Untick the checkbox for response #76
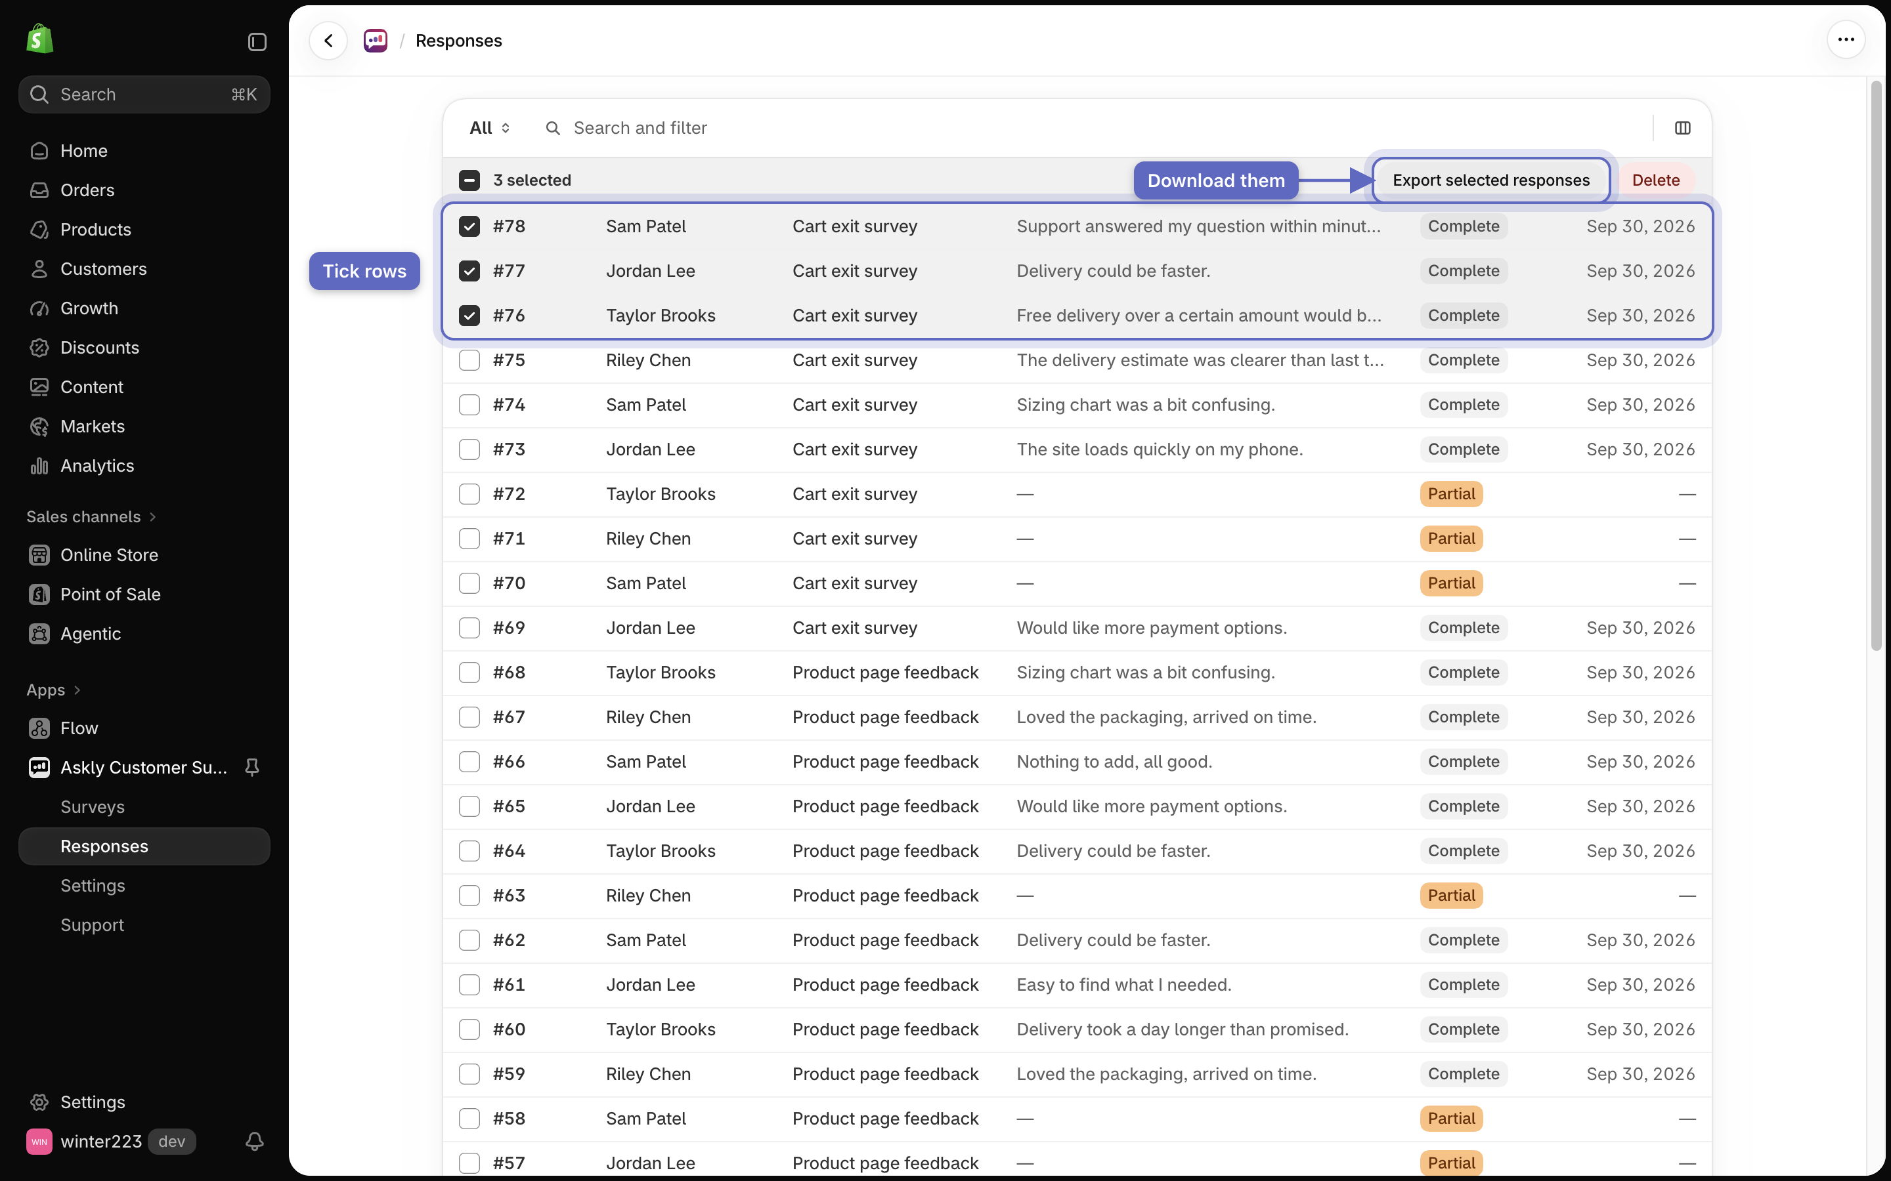Image resolution: width=1891 pixels, height=1181 pixels. tap(469, 316)
